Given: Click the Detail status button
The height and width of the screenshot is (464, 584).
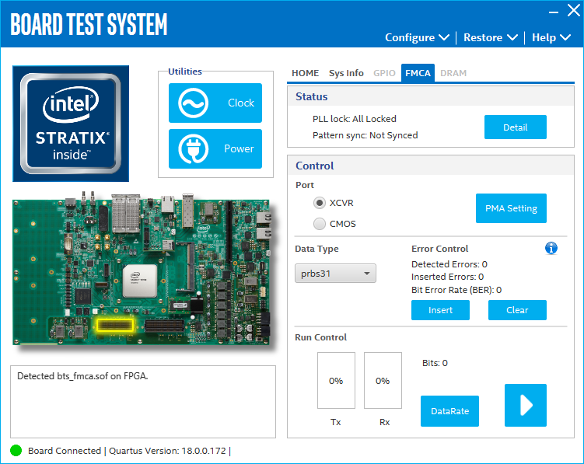Looking at the screenshot, I should click(515, 127).
